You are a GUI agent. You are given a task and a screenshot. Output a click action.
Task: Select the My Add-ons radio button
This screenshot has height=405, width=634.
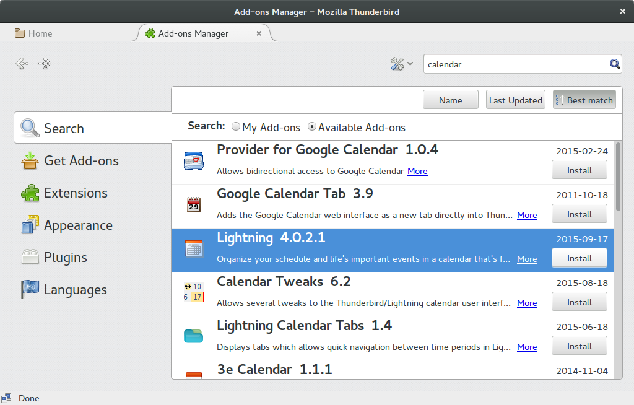(x=236, y=126)
